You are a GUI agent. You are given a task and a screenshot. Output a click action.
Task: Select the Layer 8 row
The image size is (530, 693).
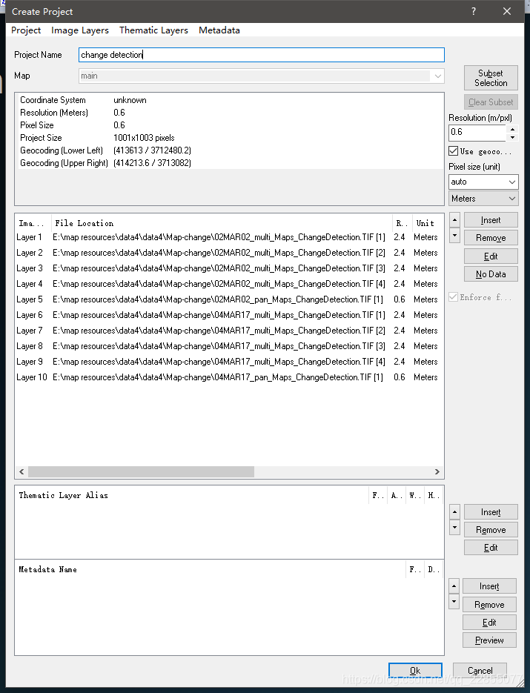tap(228, 346)
